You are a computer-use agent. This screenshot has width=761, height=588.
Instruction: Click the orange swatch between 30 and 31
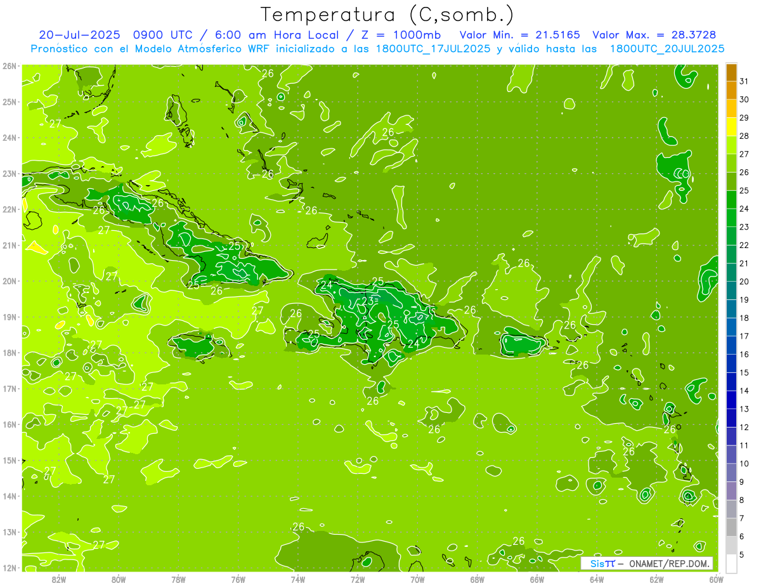coord(731,90)
